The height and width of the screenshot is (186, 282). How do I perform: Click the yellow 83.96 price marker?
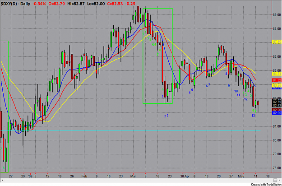pos(277,85)
